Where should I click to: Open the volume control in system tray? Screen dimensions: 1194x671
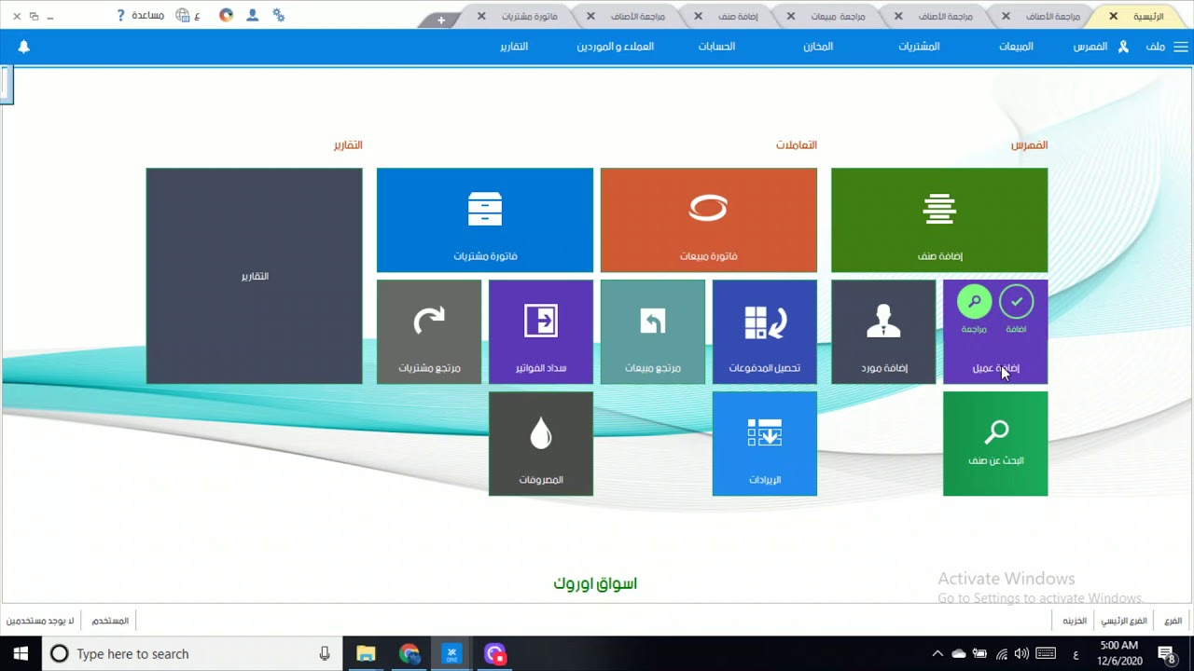click(x=1021, y=653)
